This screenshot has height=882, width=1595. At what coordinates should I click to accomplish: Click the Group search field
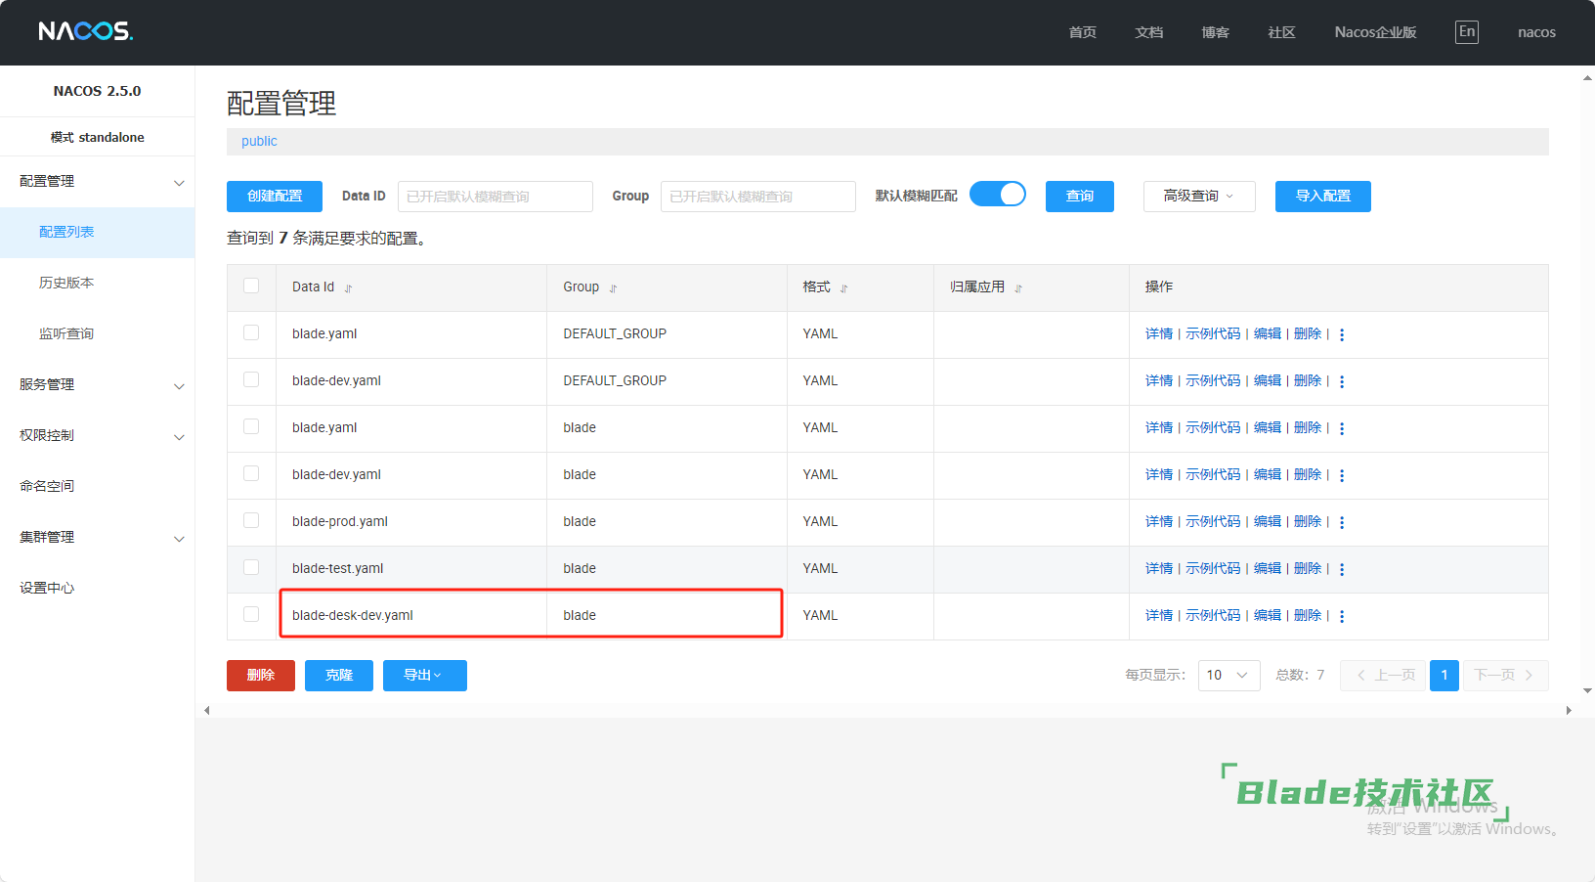758,197
